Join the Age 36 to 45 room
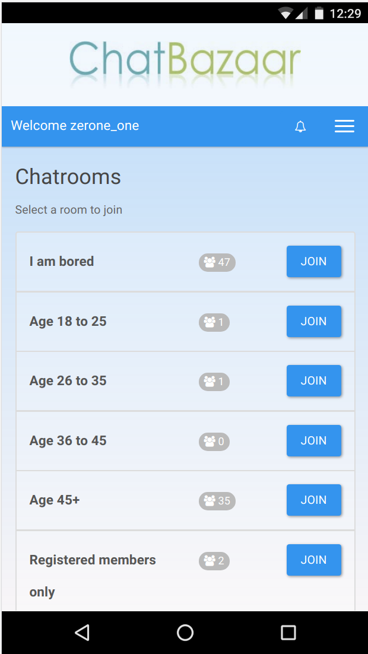Image resolution: width=368 pixels, height=654 pixels. [314, 440]
